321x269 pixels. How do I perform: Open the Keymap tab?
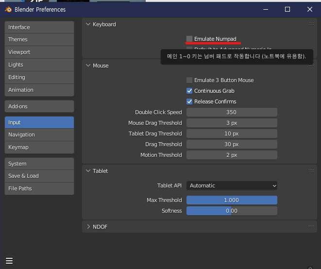39,148
